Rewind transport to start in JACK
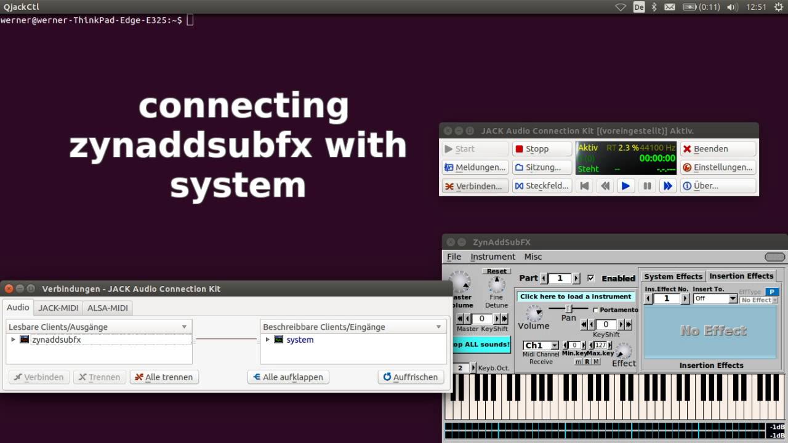Screen dimensions: 788x443 [x=584, y=186]
